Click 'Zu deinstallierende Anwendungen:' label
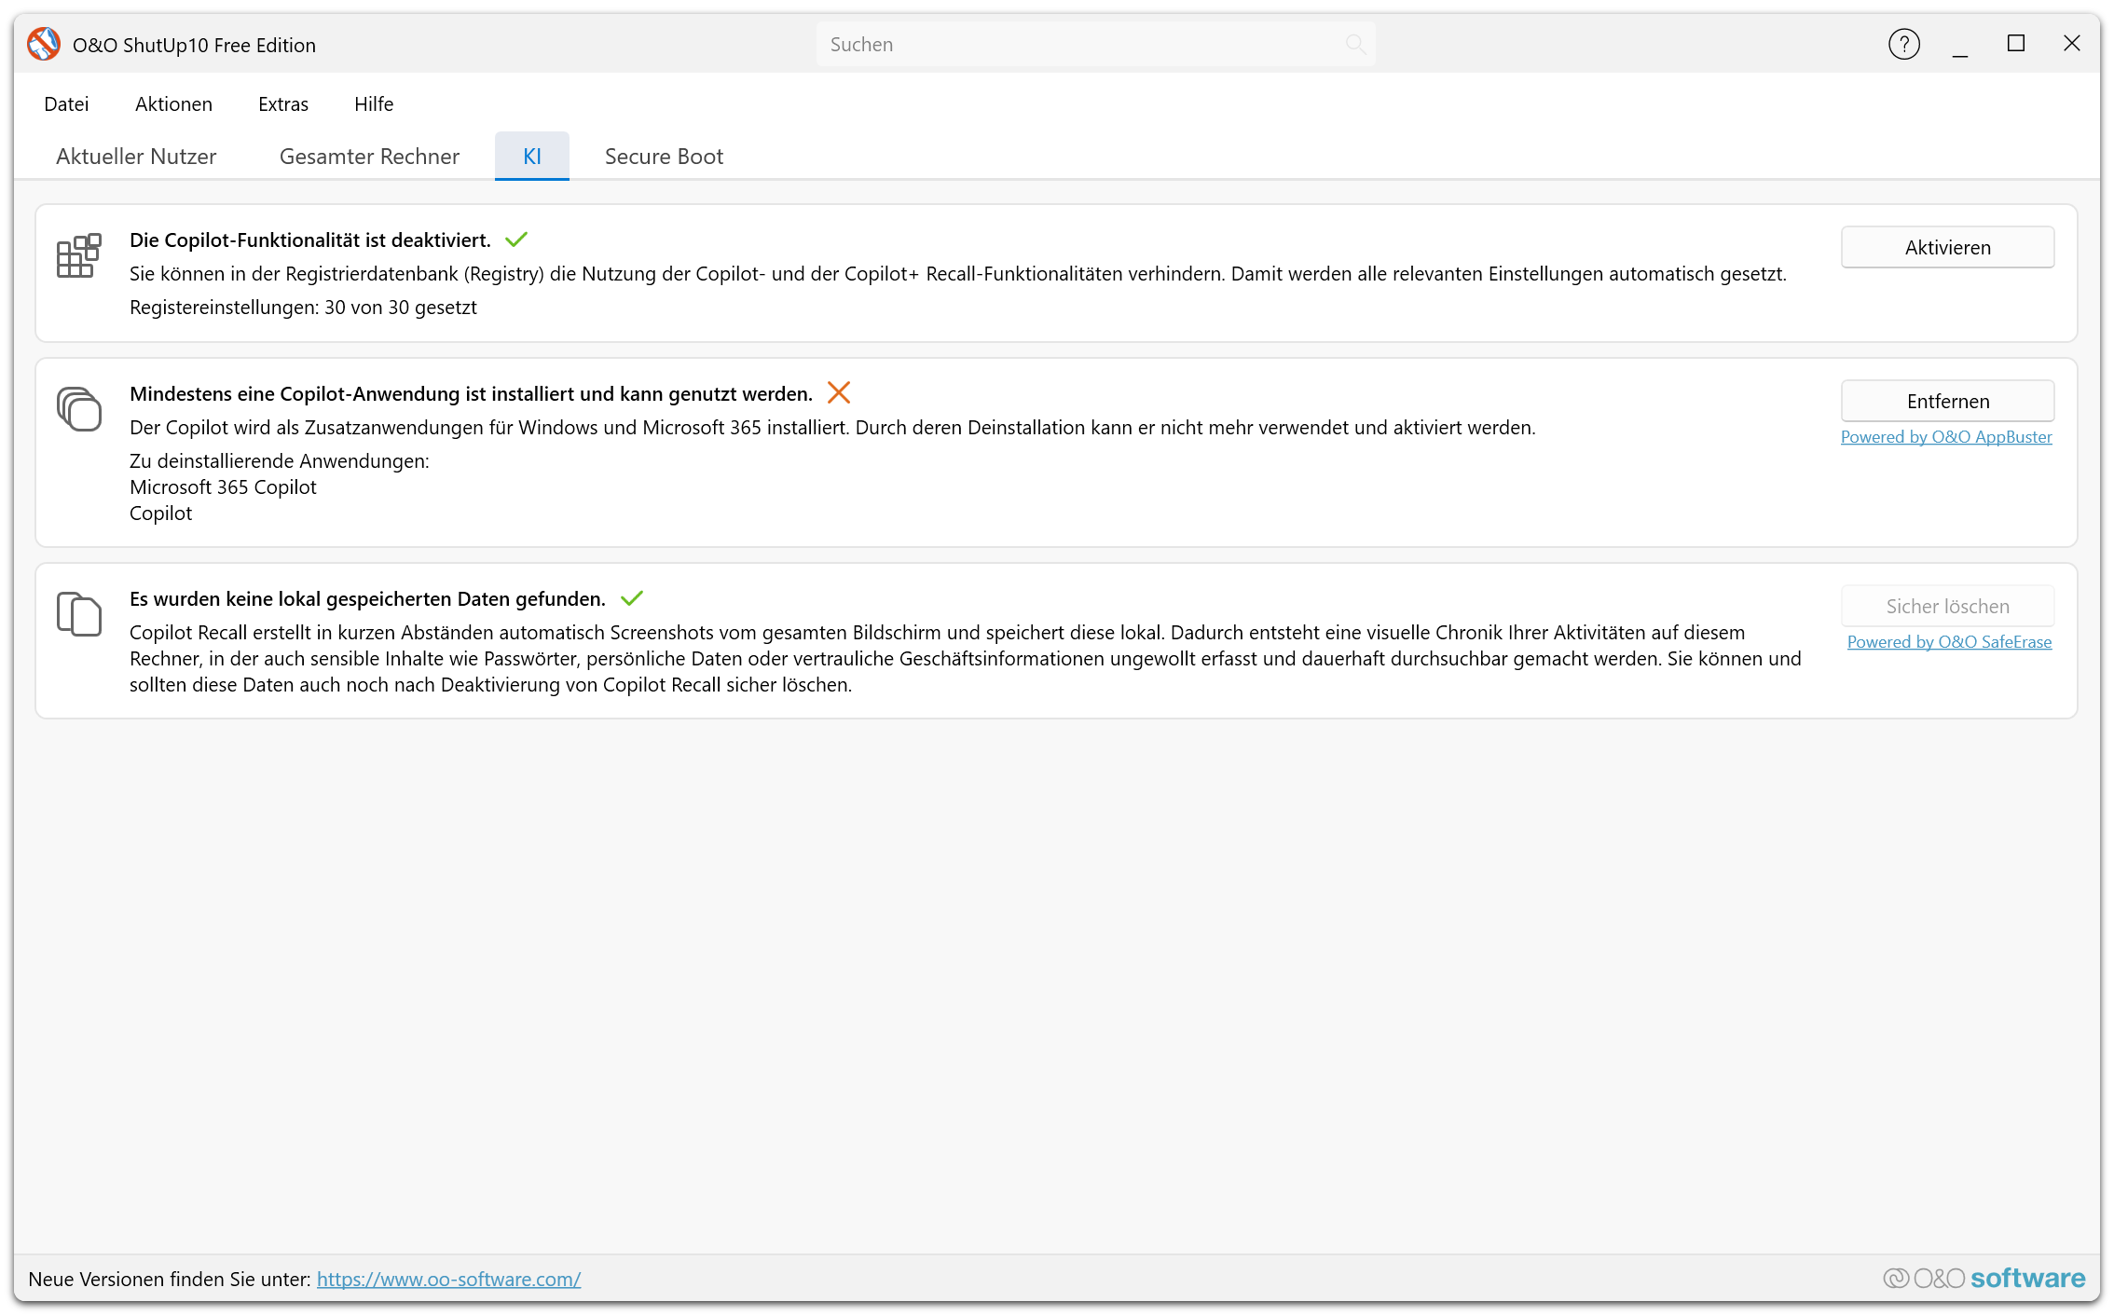This screenshot has height=1315, width=2114. (x=280, y=460)
